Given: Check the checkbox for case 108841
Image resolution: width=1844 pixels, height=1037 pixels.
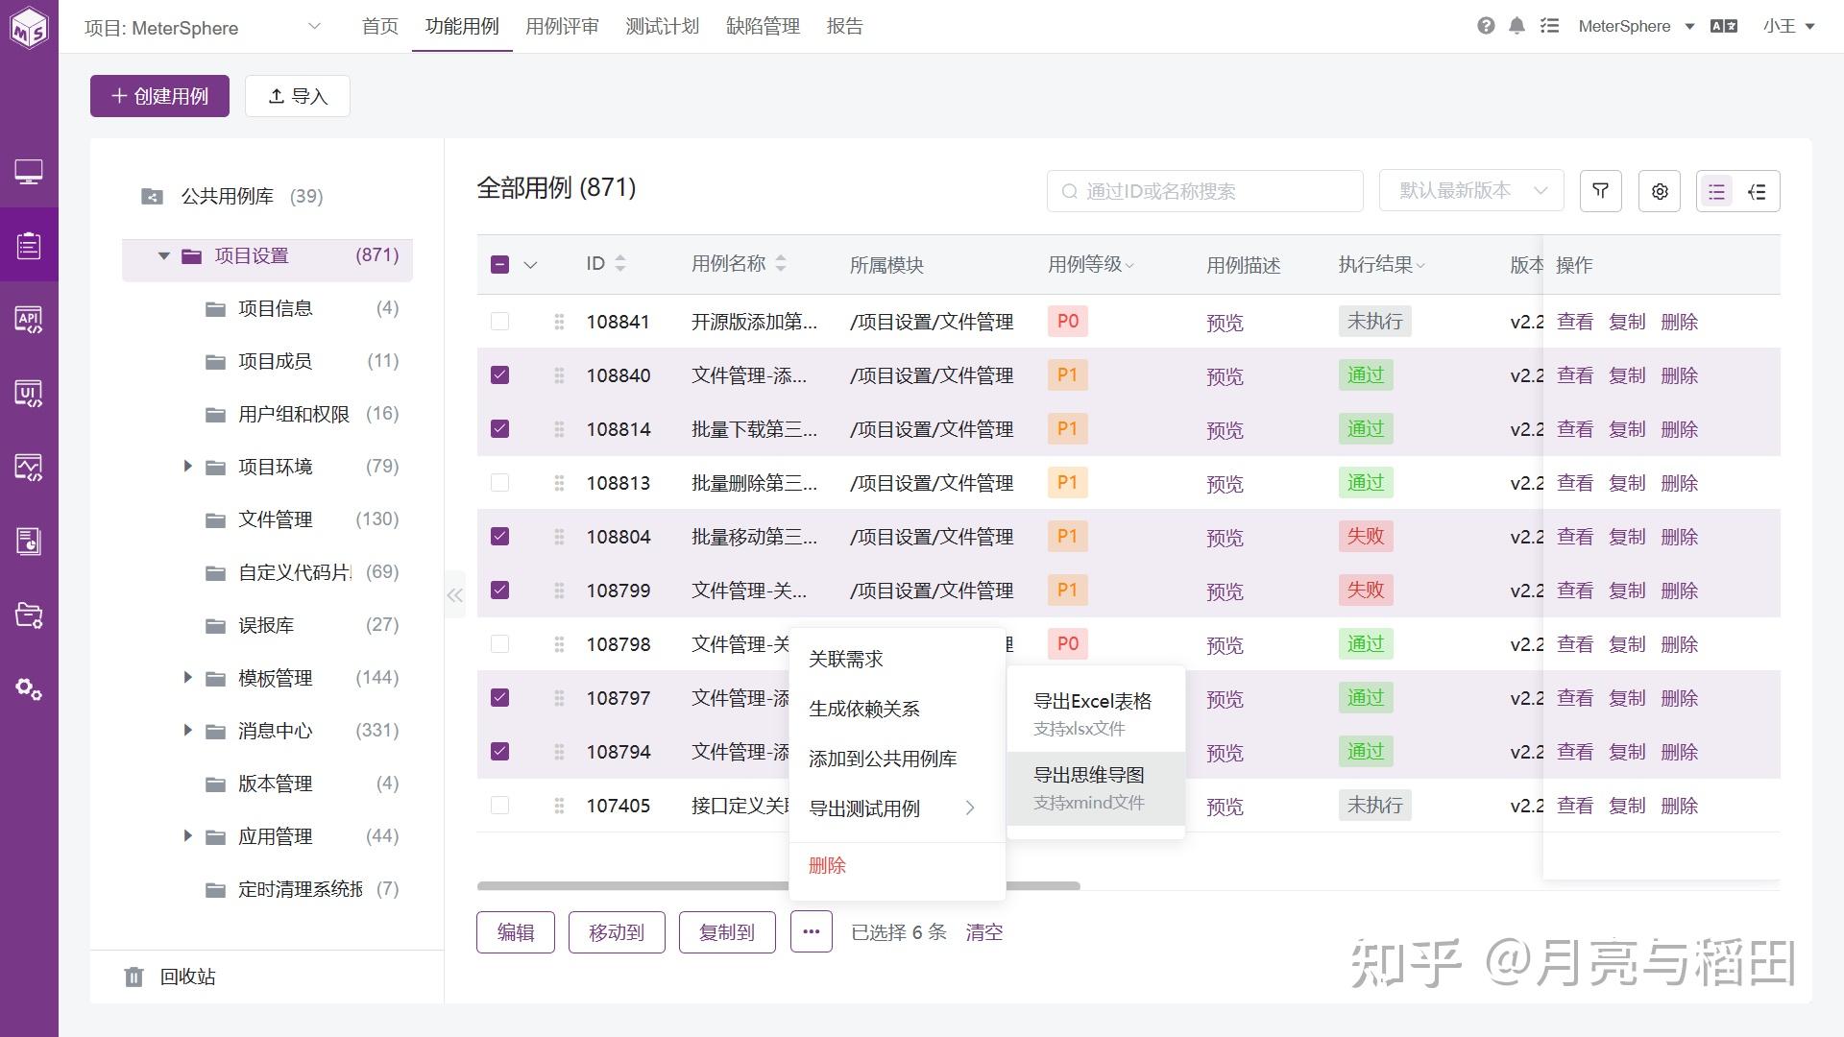Looking at the screenshot, I should tap(499, 322).
